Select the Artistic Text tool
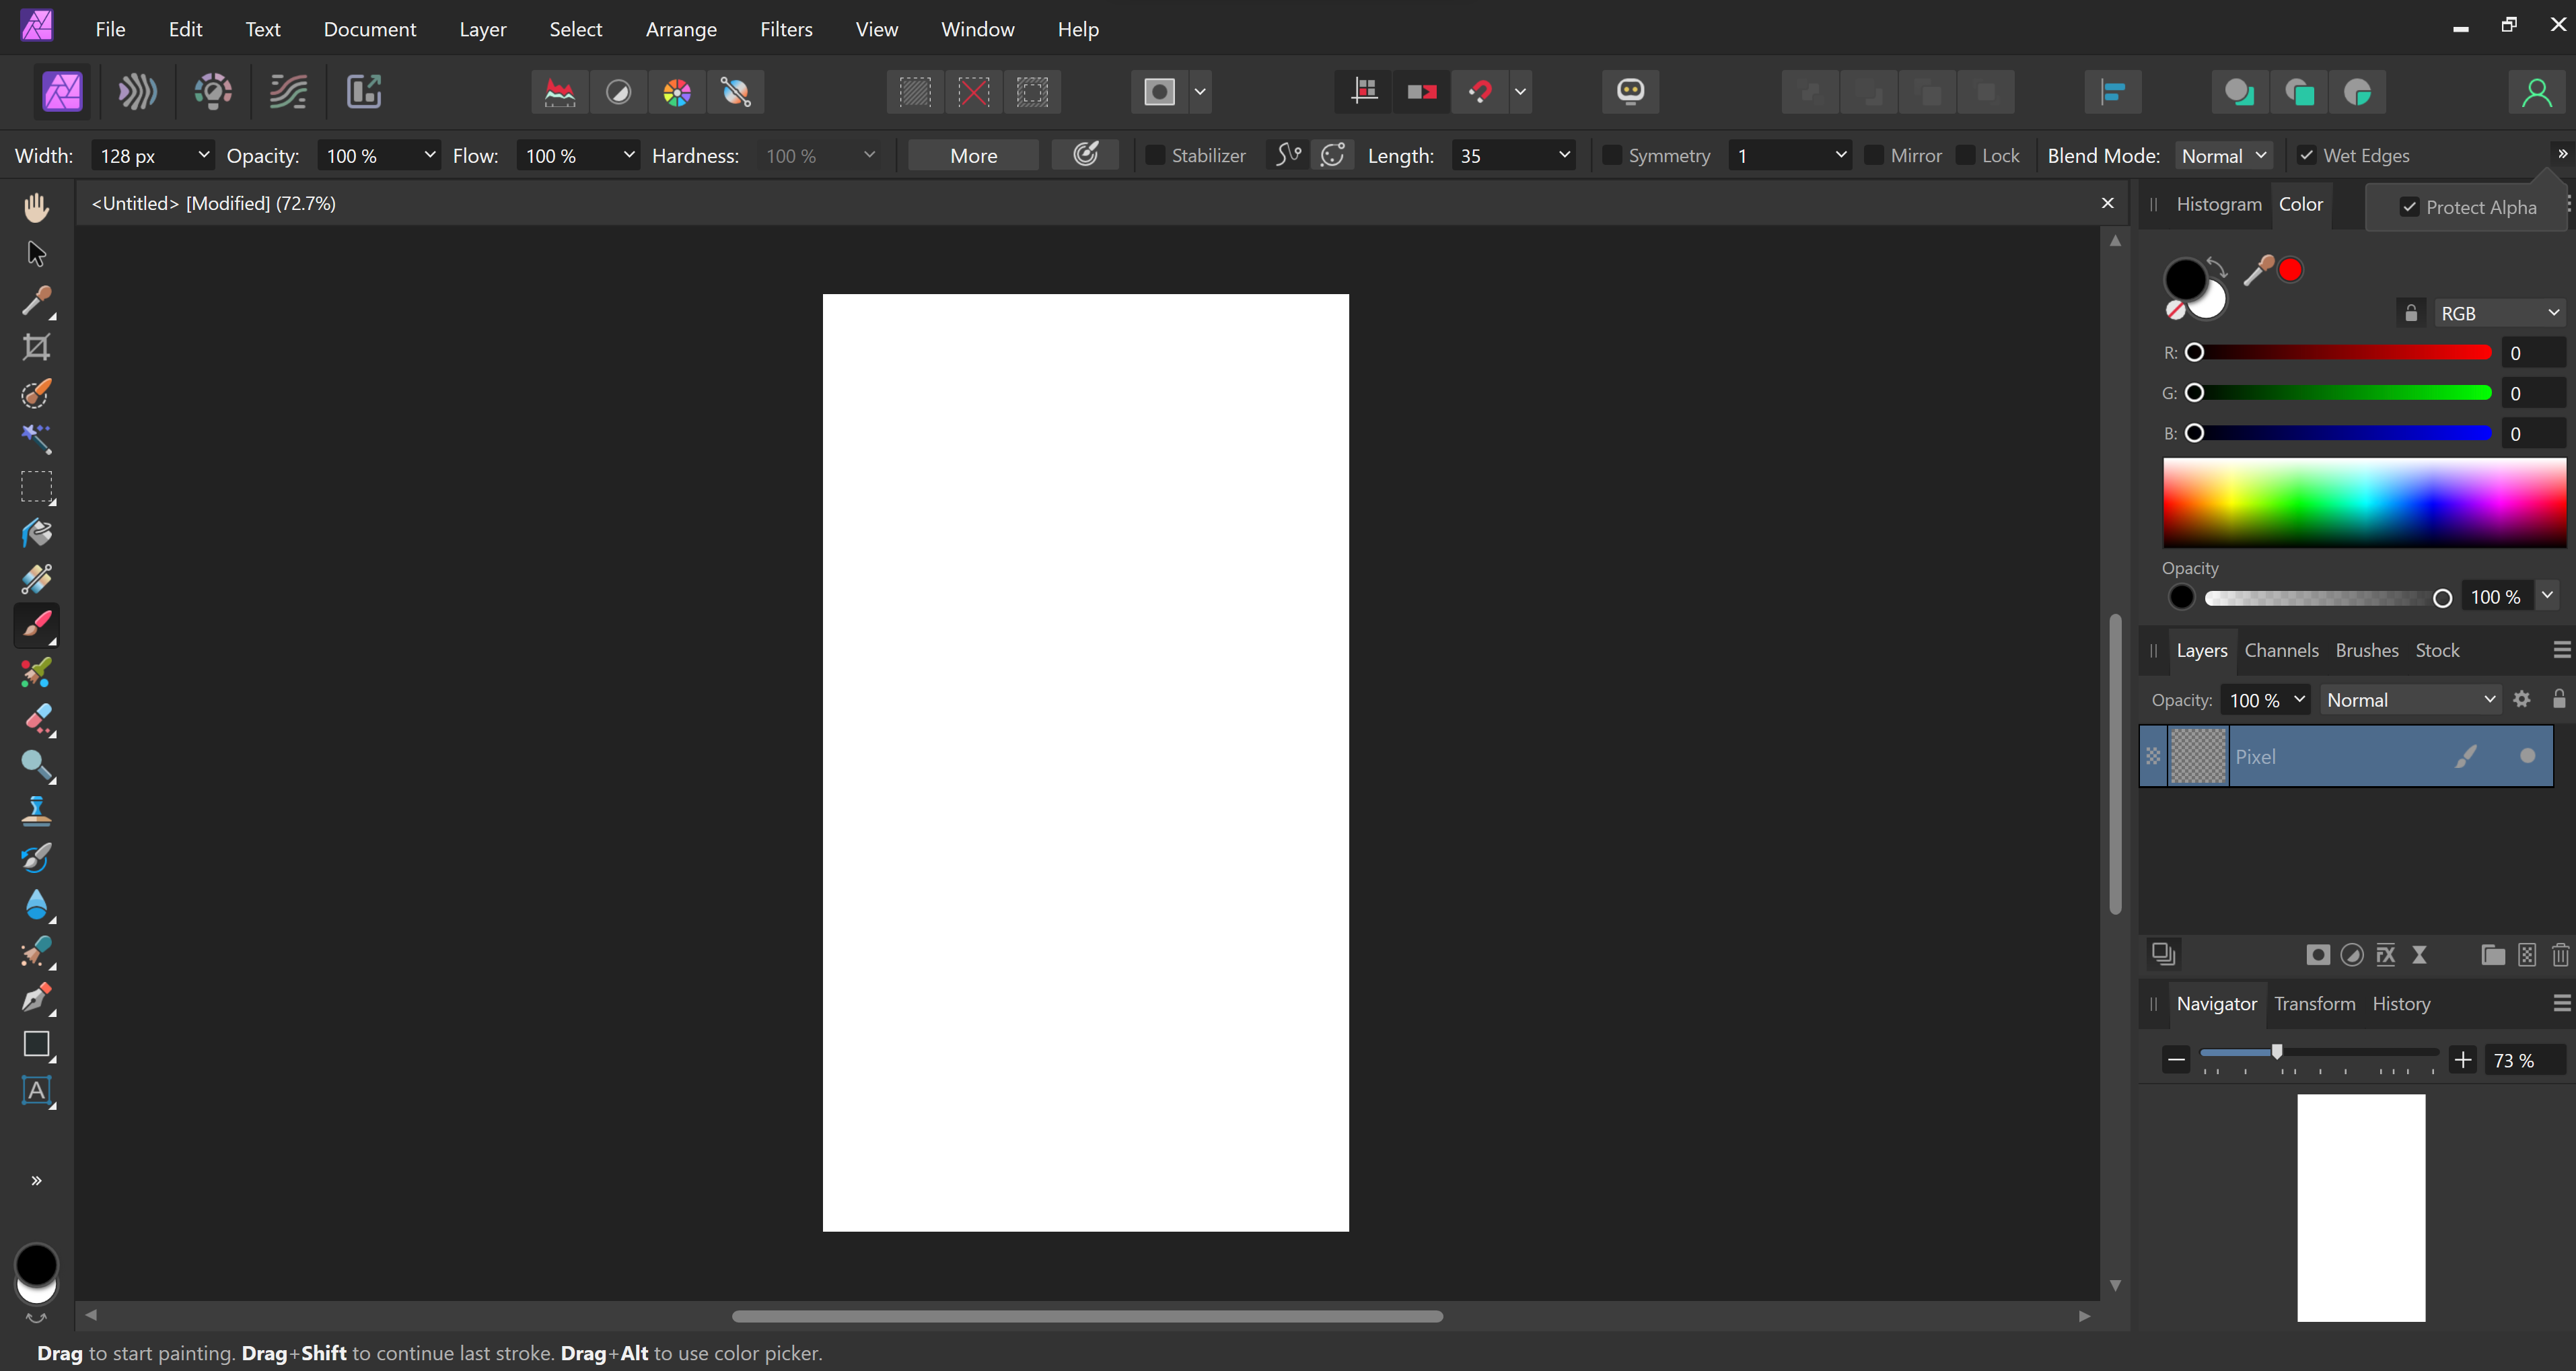 tap(37, 1090)
